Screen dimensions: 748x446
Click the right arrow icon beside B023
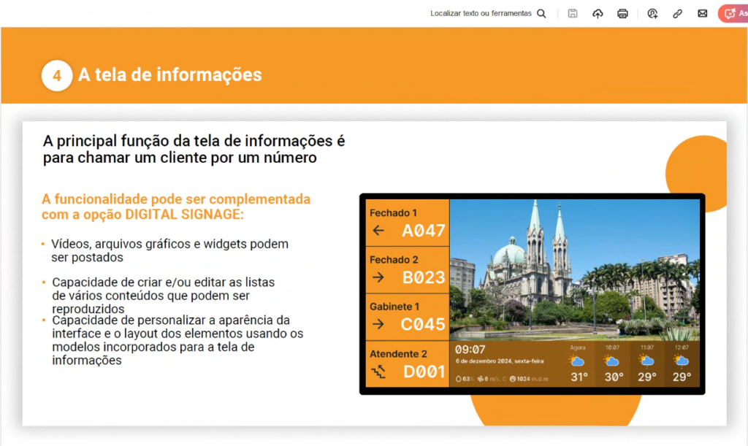pyautogui.click(x=378, y=277)
